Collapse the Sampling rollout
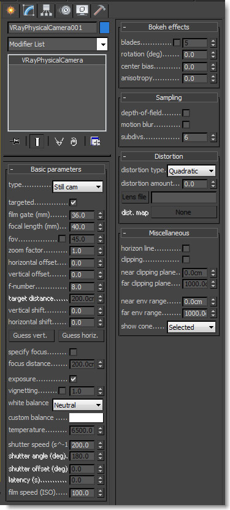The width and height of the screenshot is (230, 510). click(x=169, y=97)
